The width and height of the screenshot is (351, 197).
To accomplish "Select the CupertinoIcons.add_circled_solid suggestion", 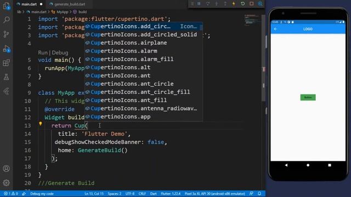I will [x=144, y=34].
